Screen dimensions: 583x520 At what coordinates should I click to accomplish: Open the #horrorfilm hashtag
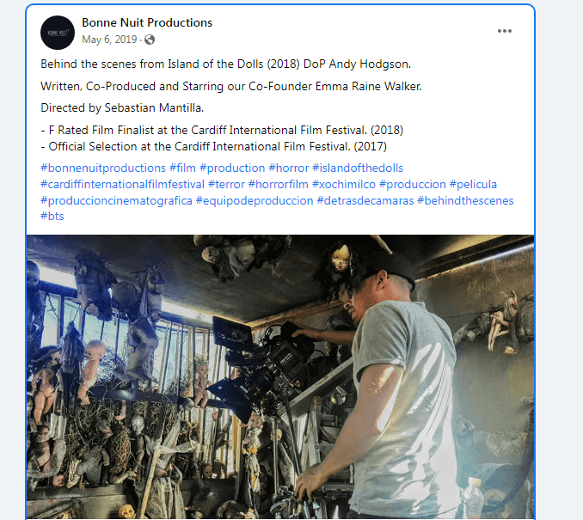[279, 184]
